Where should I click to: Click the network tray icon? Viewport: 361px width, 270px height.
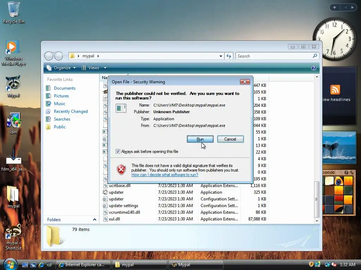[327, 264]
